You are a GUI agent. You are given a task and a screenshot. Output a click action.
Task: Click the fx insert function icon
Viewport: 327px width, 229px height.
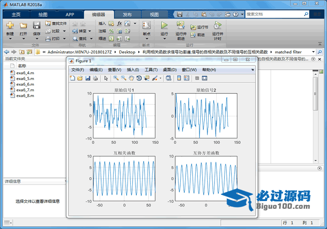(x=119, y=23)
